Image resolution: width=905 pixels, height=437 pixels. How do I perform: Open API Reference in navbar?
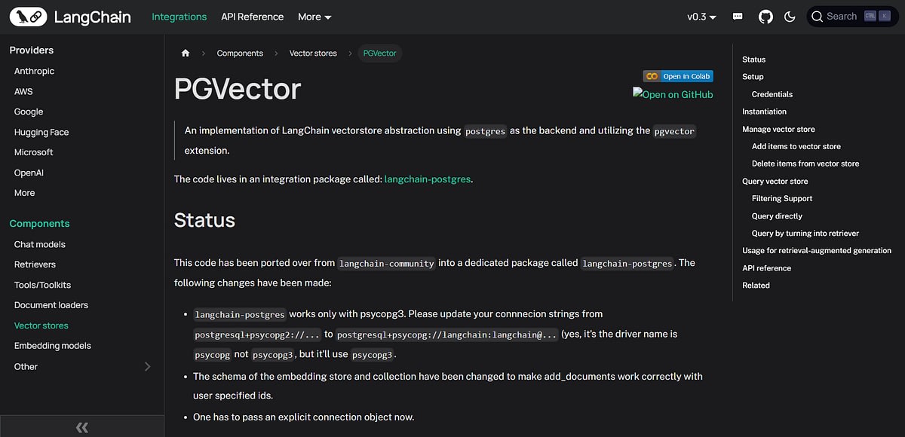tap(253, 17)
